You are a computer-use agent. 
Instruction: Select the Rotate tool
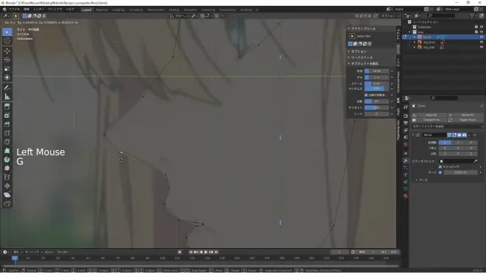7,60
